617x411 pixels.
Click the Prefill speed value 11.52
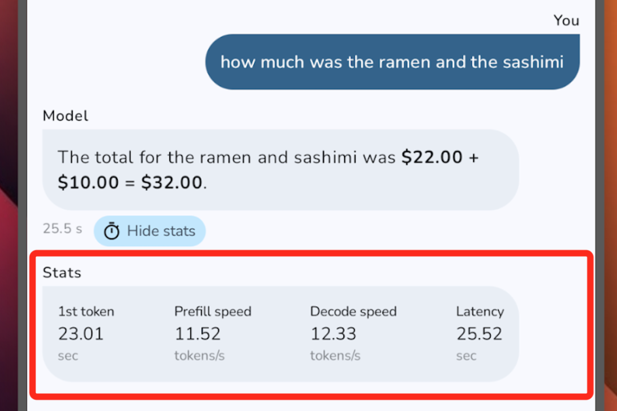[x=198, y=334]
